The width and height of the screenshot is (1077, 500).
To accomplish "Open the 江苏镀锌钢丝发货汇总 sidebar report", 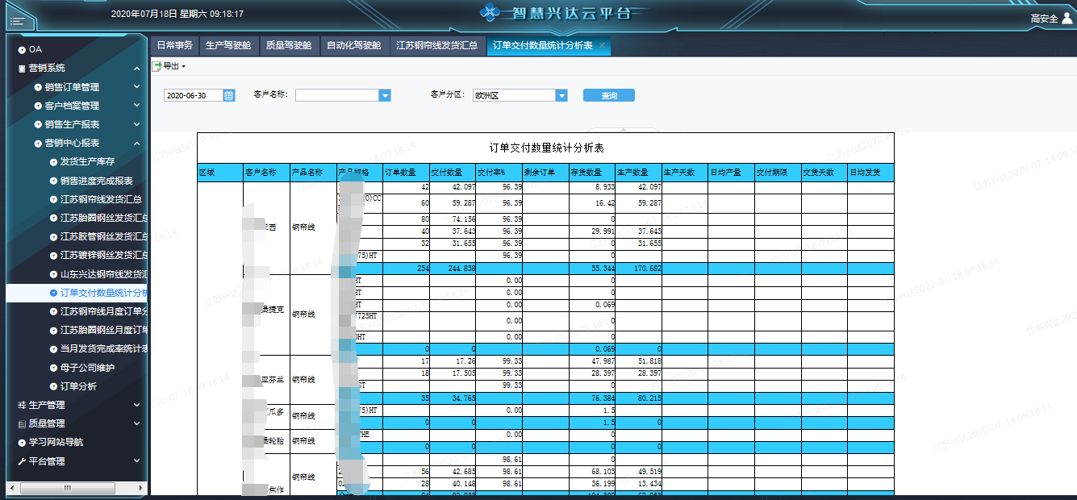I will point(103,256).
